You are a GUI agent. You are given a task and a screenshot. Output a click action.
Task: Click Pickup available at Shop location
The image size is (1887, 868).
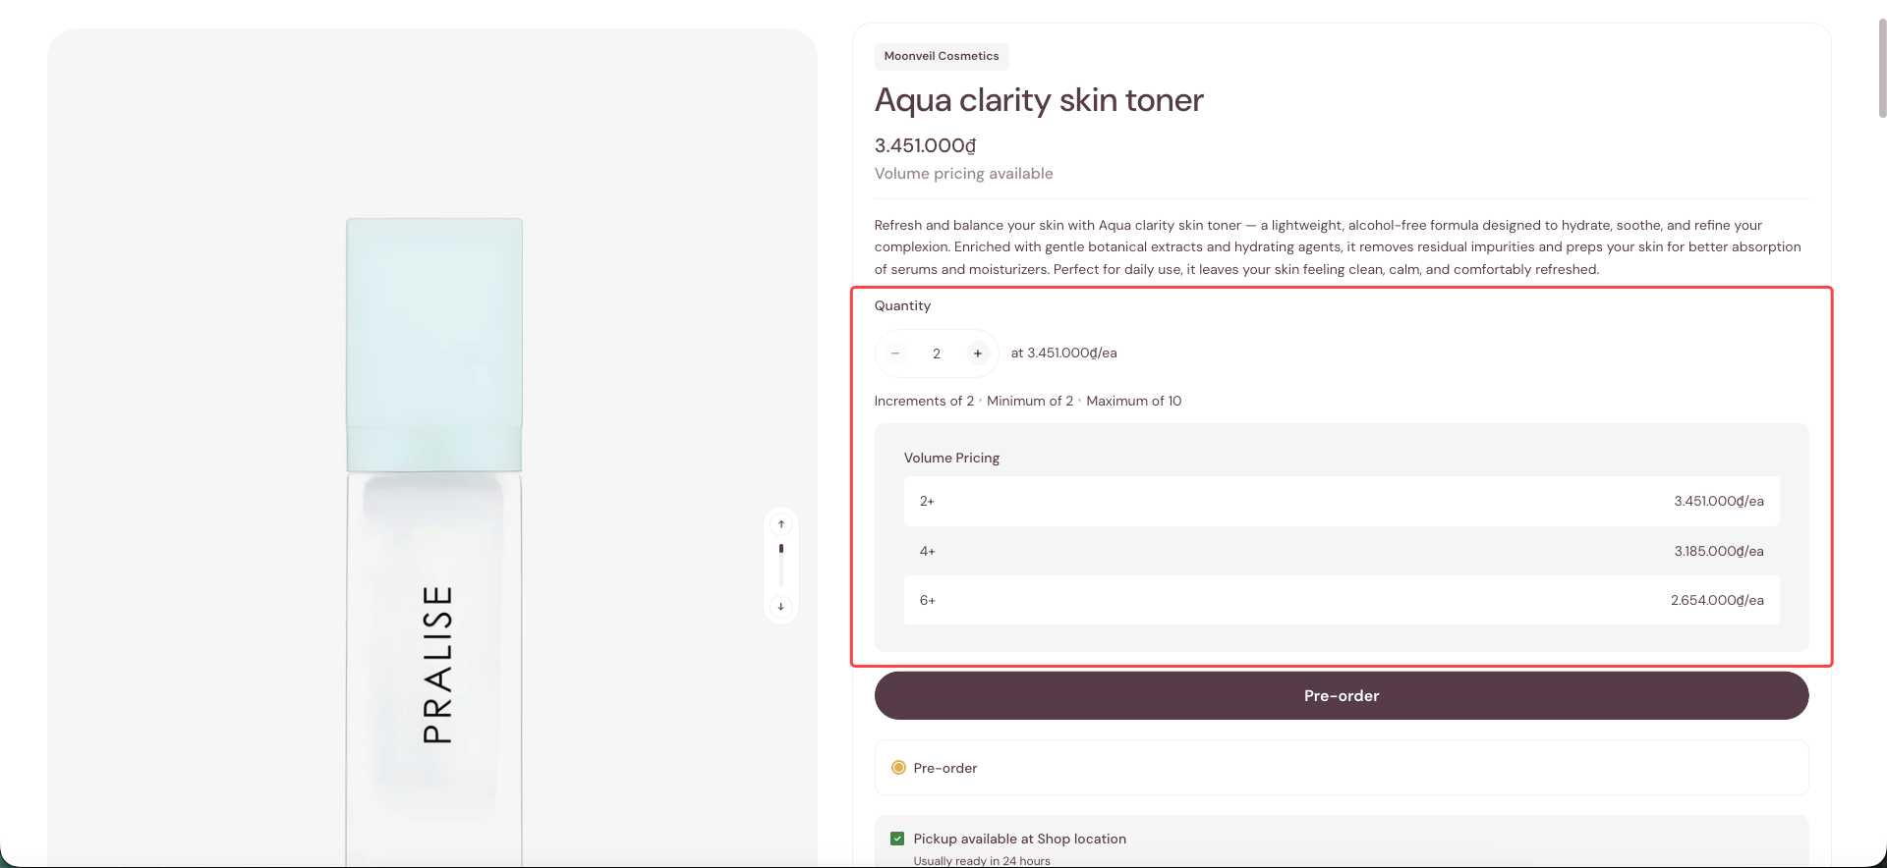[1019, 839]
